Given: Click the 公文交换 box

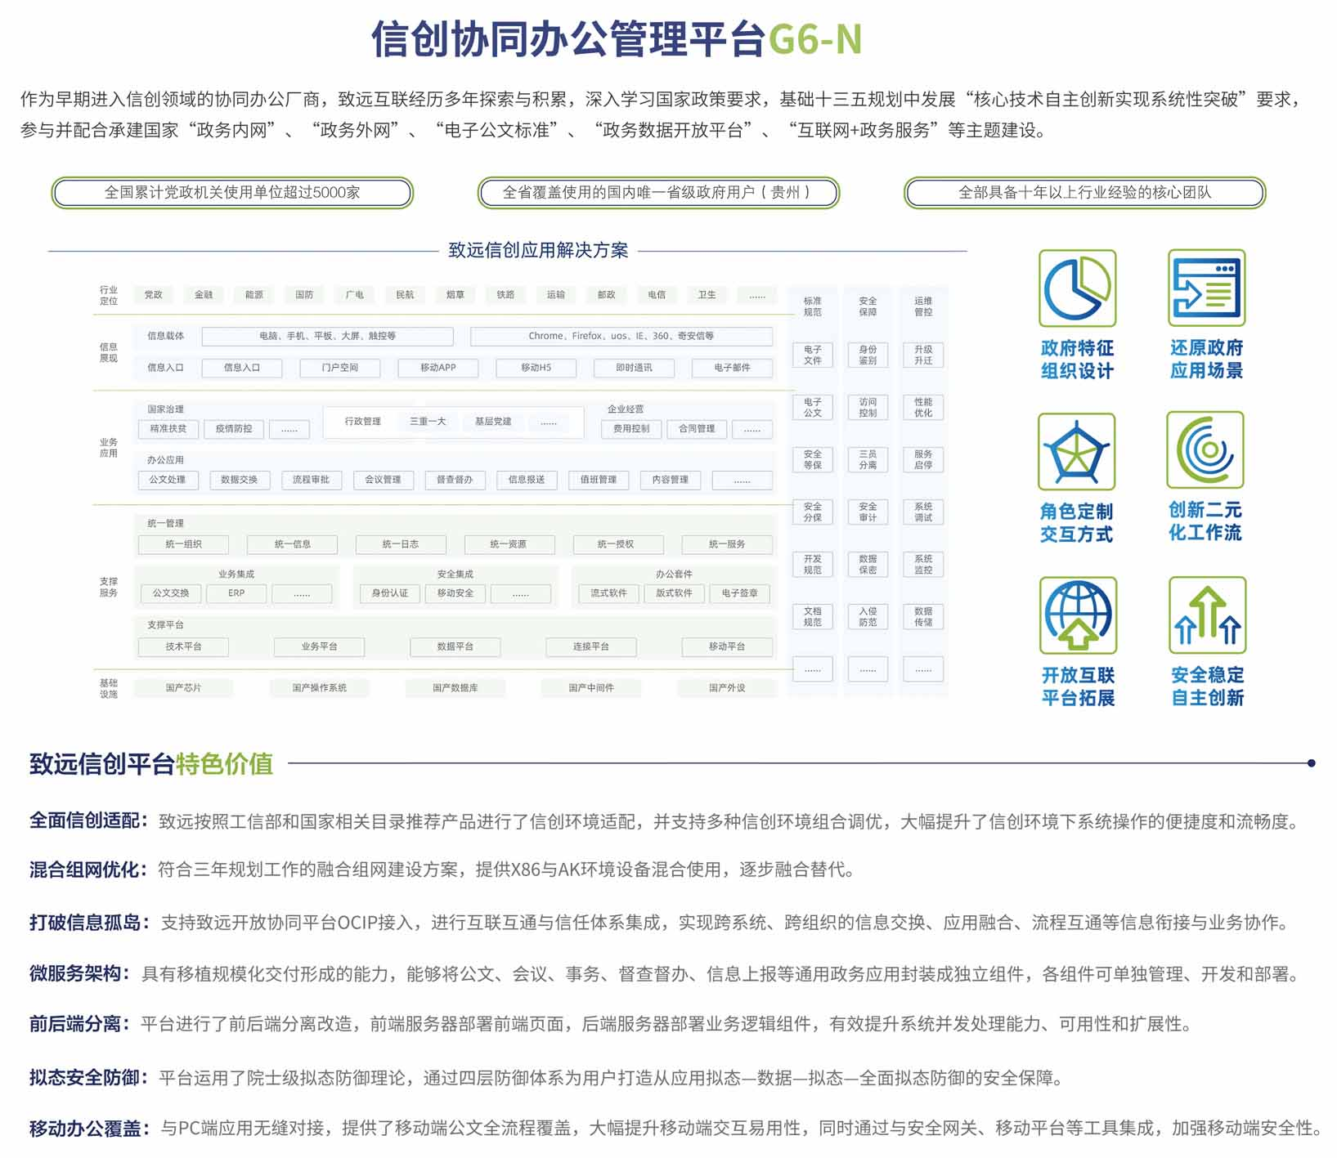Looking at the screenshot, I should 171,593.
